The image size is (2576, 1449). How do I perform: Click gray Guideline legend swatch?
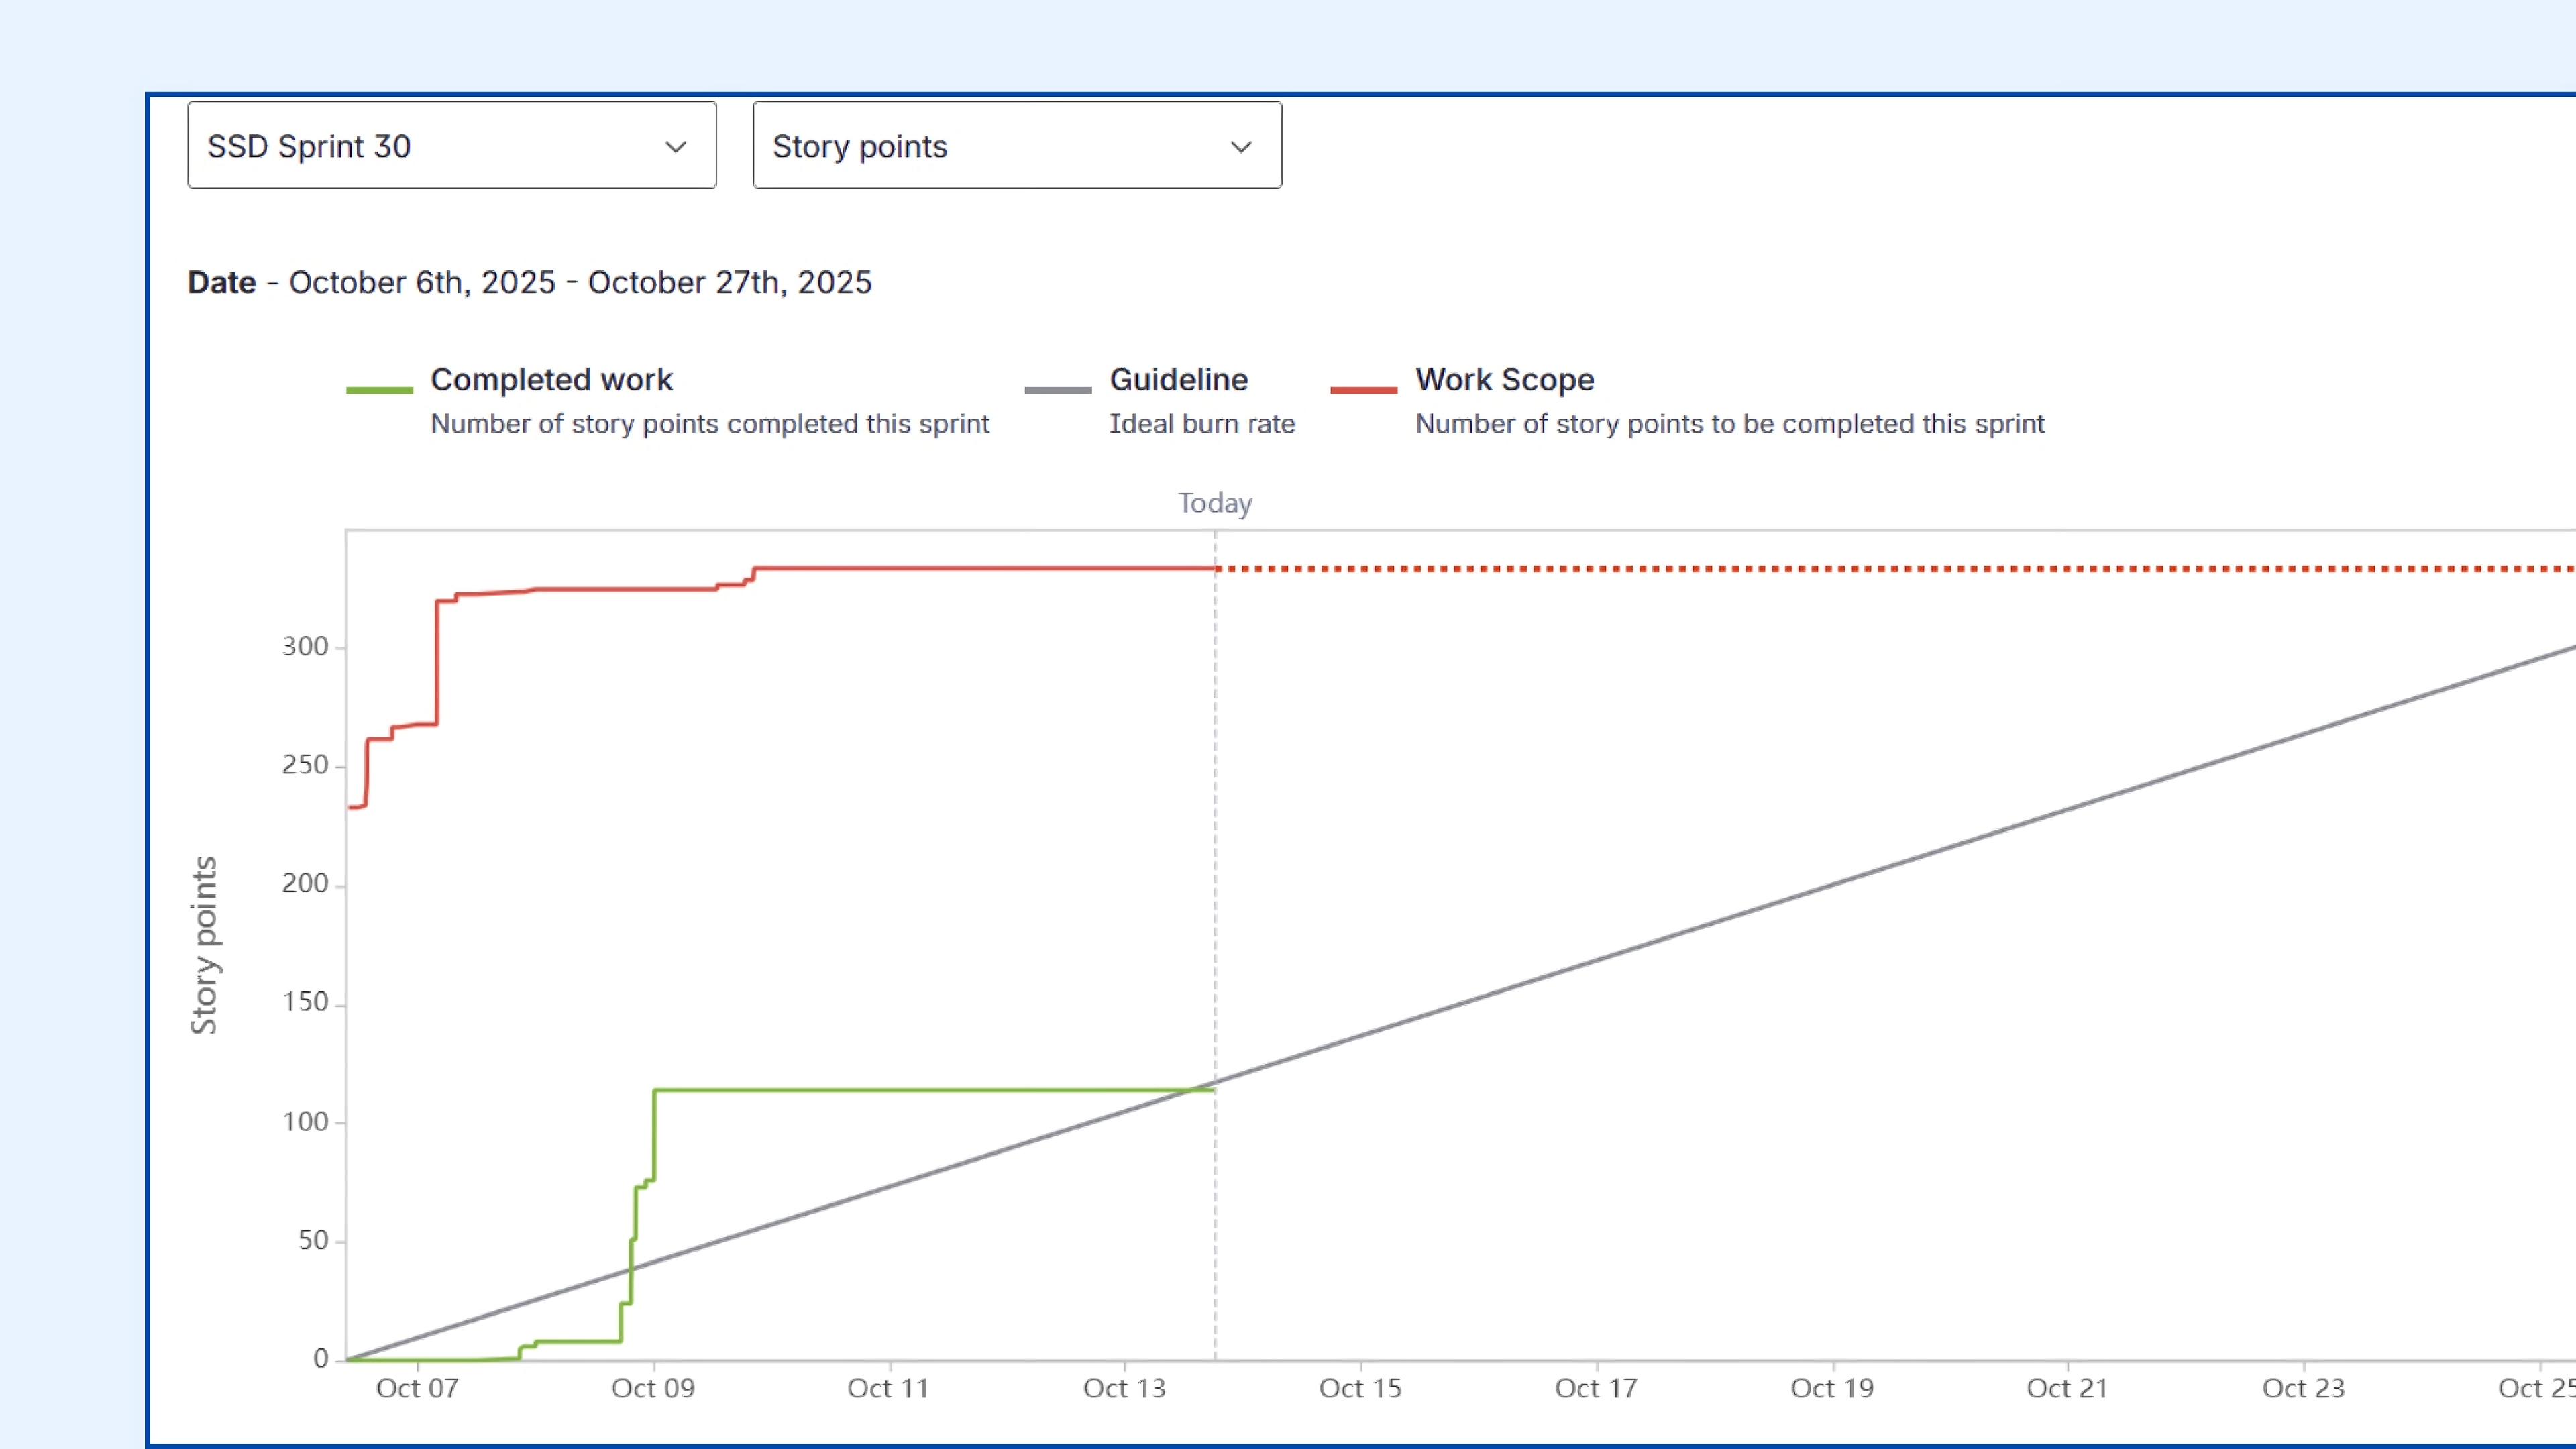pyautogui.click(x=1058, y=390)
